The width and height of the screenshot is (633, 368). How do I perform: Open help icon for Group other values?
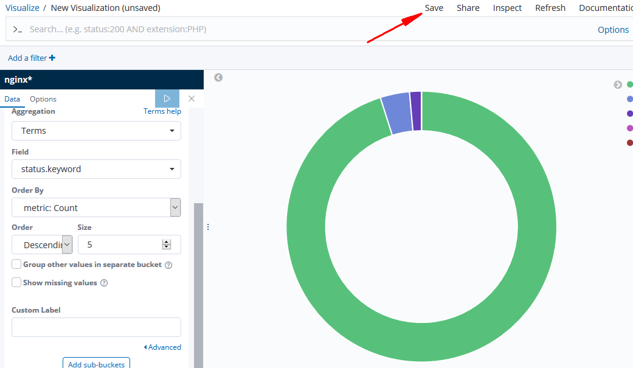point(169,265)
